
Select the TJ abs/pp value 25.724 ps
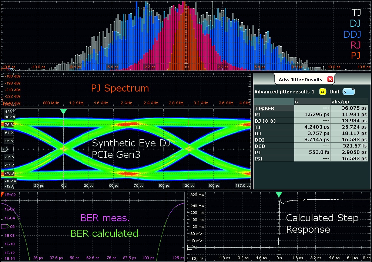349,127
